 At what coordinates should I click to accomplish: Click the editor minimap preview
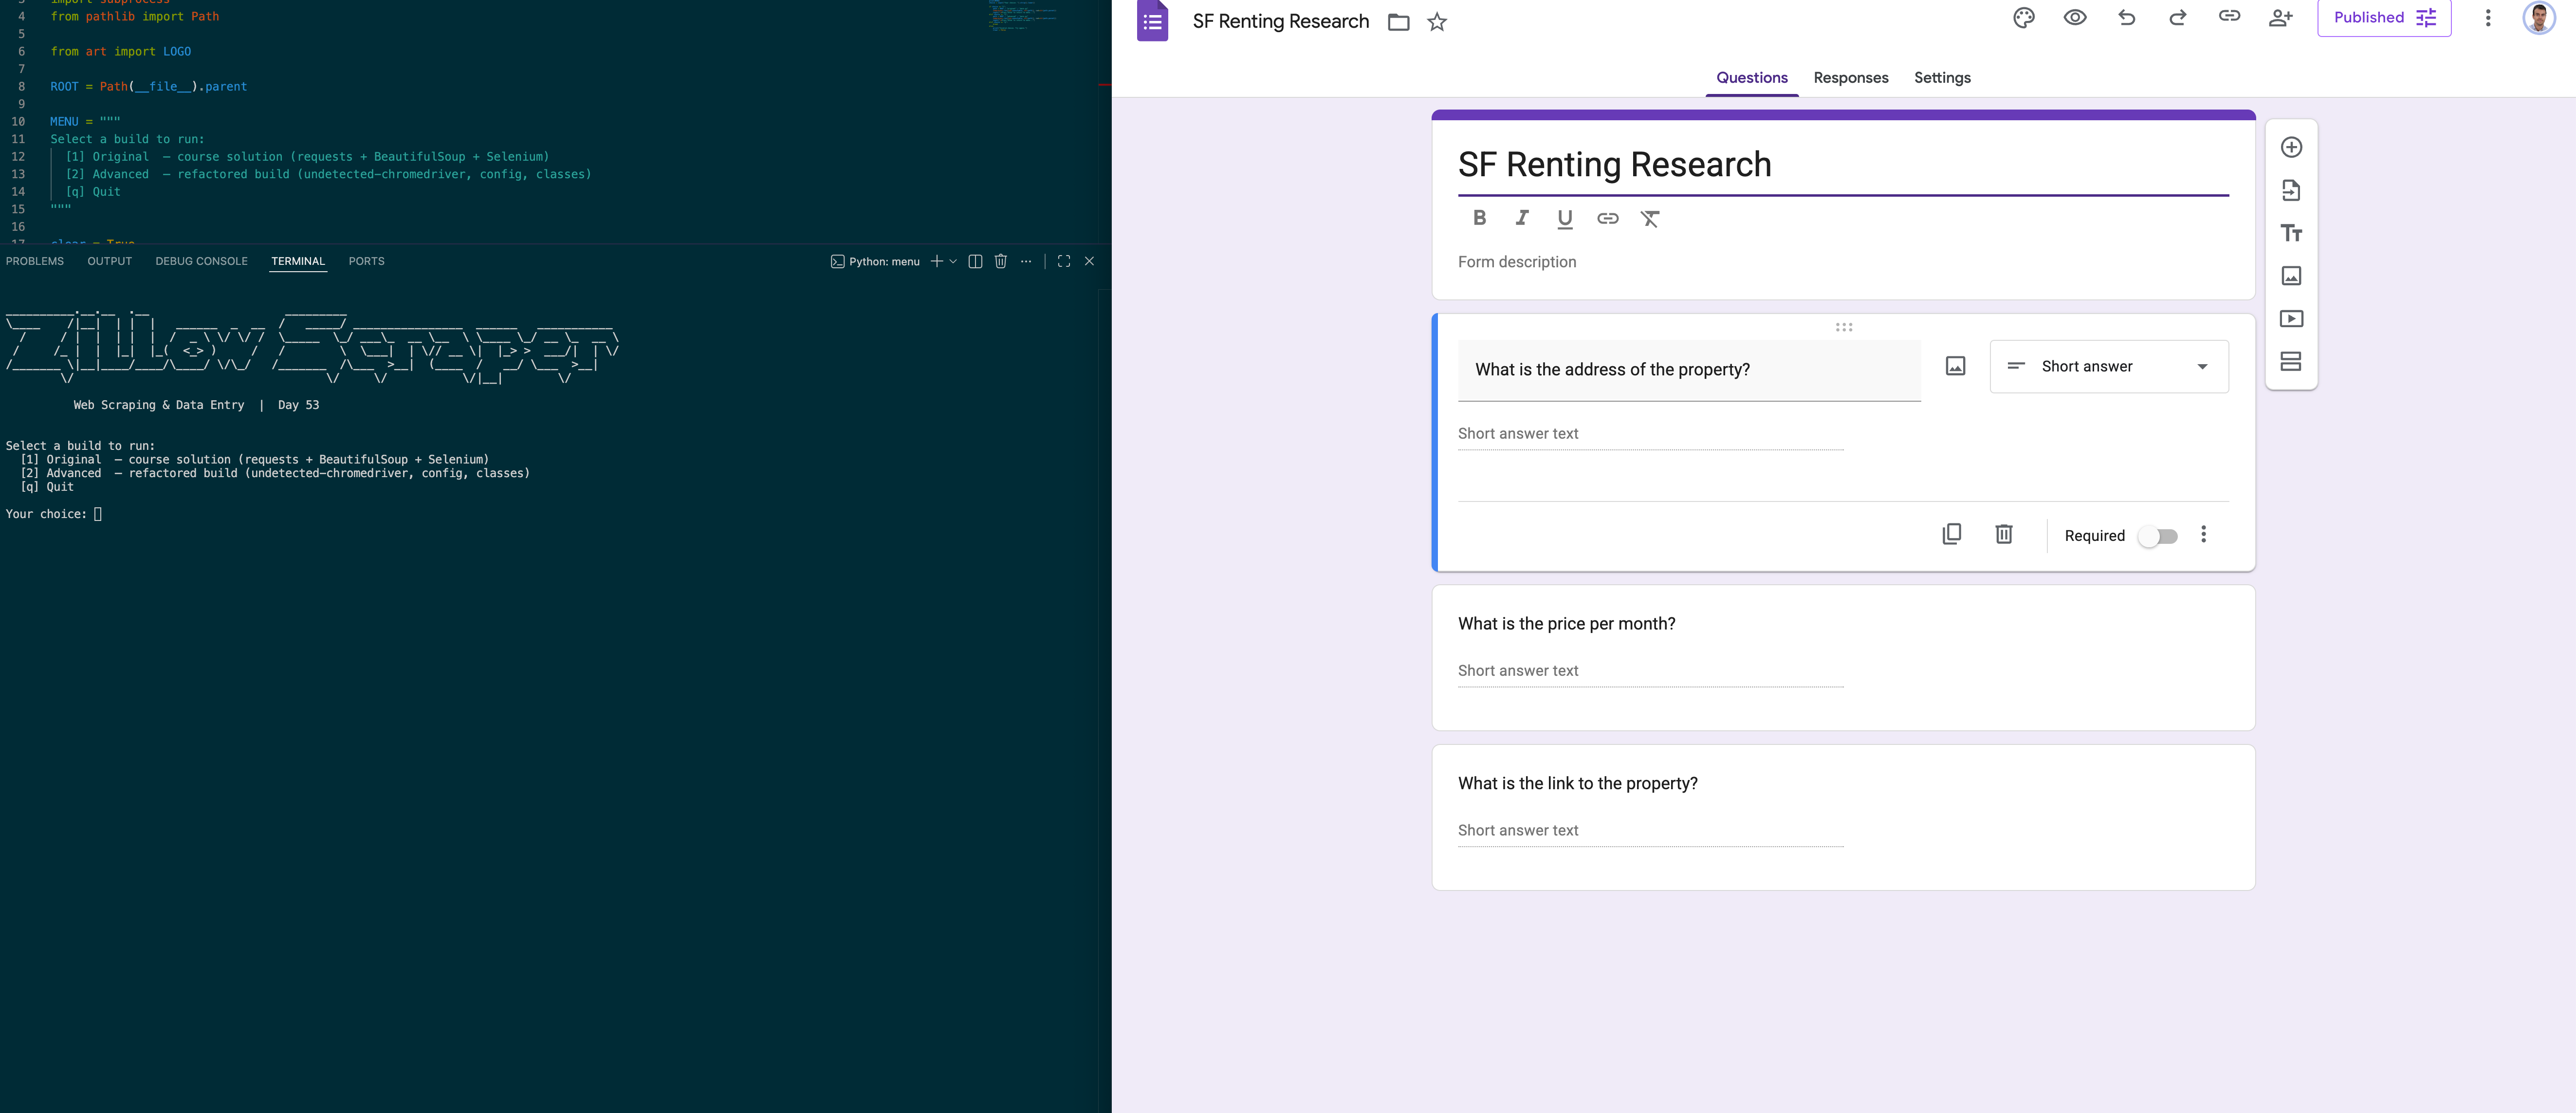tap(1024, 15)
